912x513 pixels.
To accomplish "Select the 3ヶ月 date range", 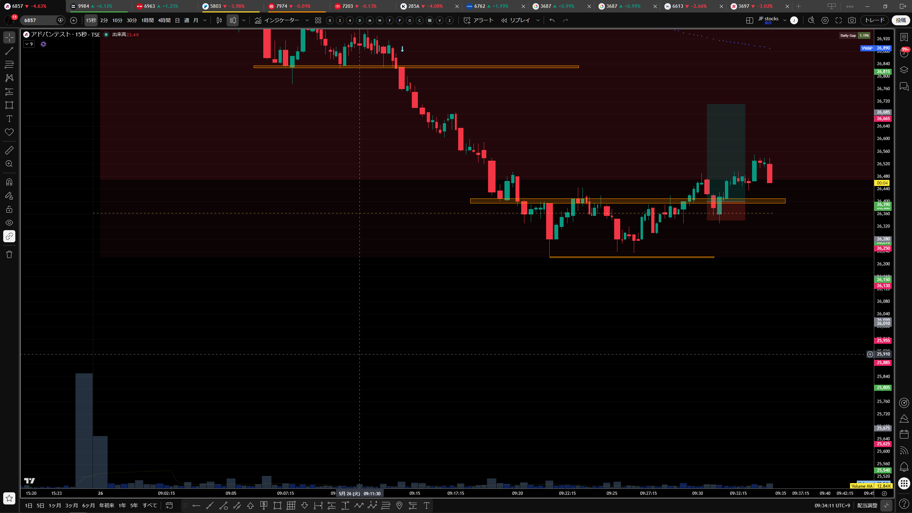I will coord(72,506).
